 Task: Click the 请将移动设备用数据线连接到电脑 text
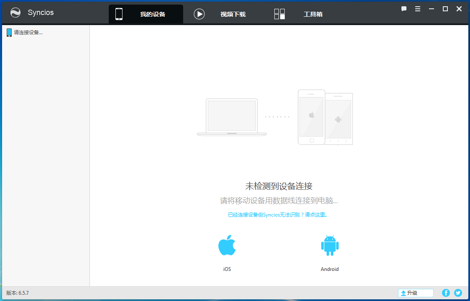point(279,201)
